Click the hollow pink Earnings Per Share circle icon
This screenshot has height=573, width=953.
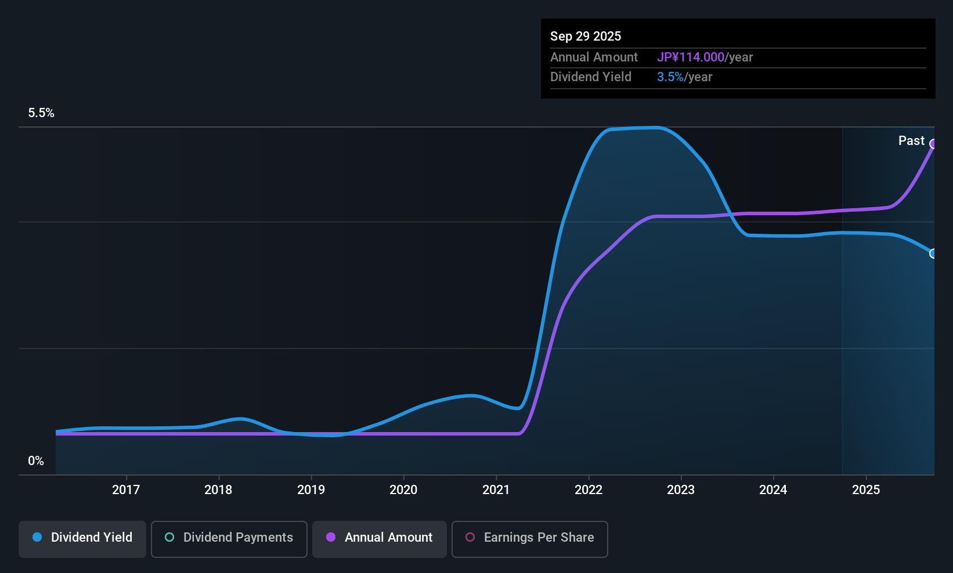(470, 538)
